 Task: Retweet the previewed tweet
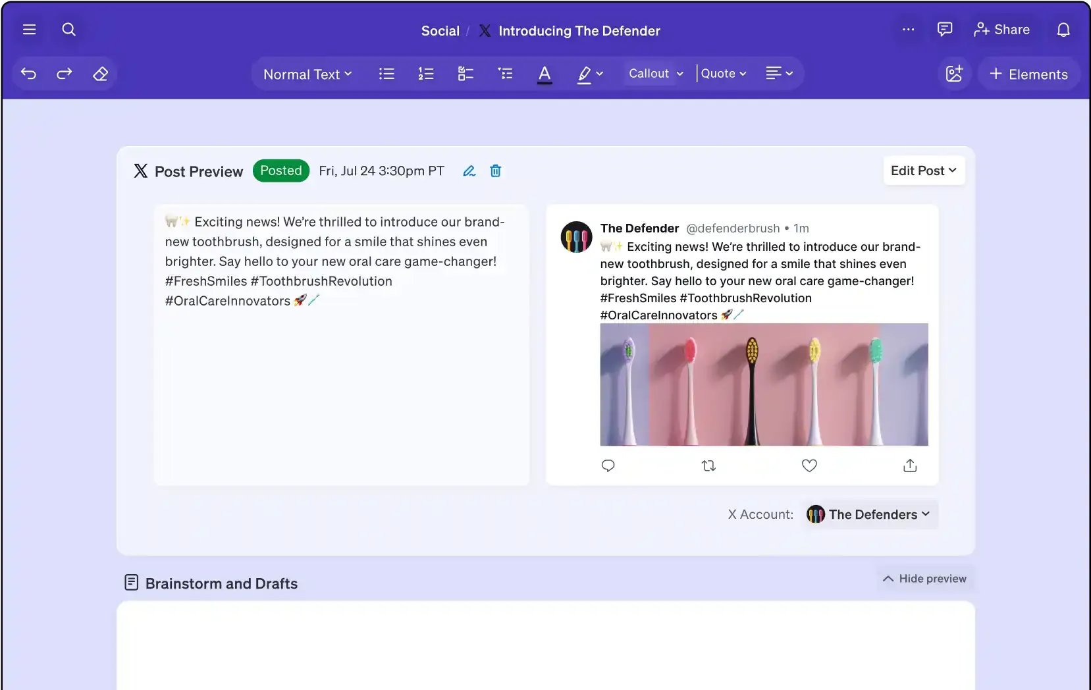coord(708,465)
